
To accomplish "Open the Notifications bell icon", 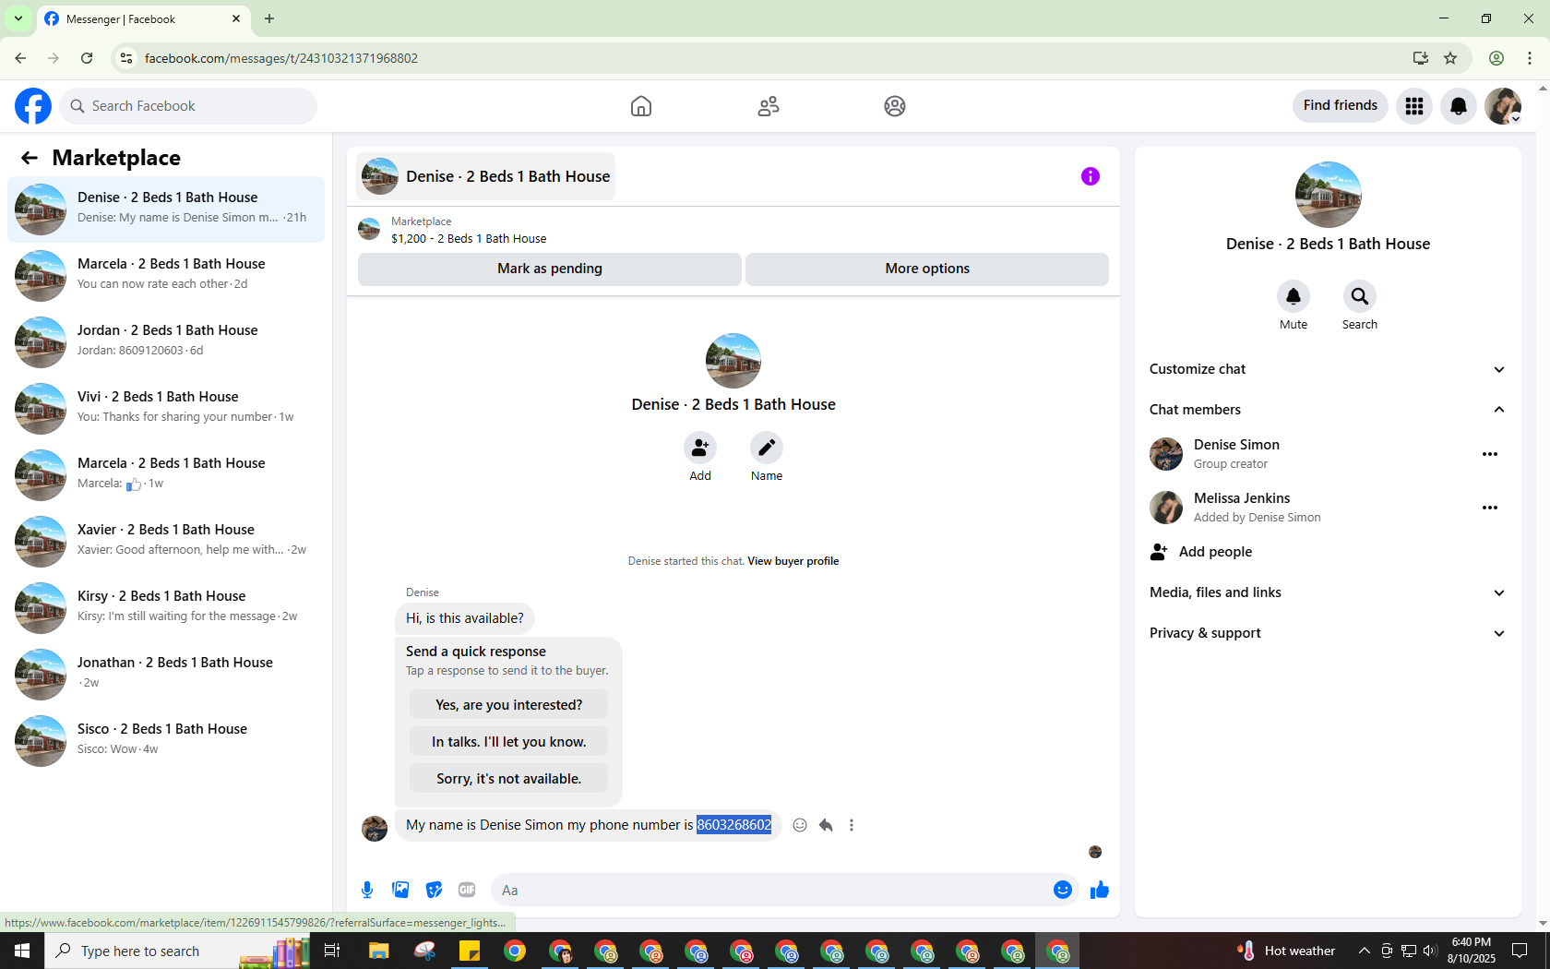I will (x=1459, y=106).
